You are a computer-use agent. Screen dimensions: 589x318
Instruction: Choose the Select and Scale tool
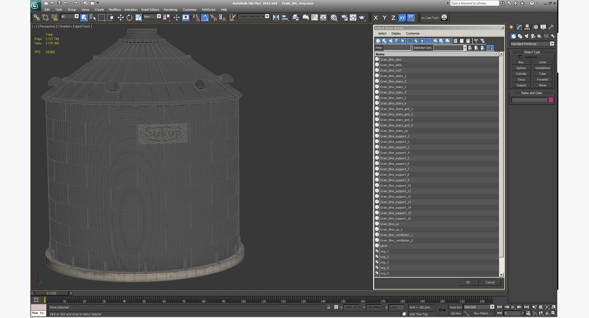click(138, 17)
